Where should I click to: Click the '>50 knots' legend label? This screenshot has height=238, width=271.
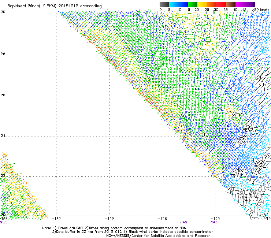[x=260, y=10]
